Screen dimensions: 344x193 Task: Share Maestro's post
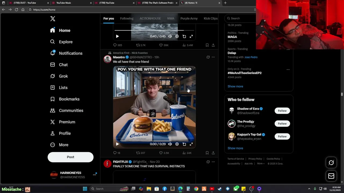tap(213, 153)
